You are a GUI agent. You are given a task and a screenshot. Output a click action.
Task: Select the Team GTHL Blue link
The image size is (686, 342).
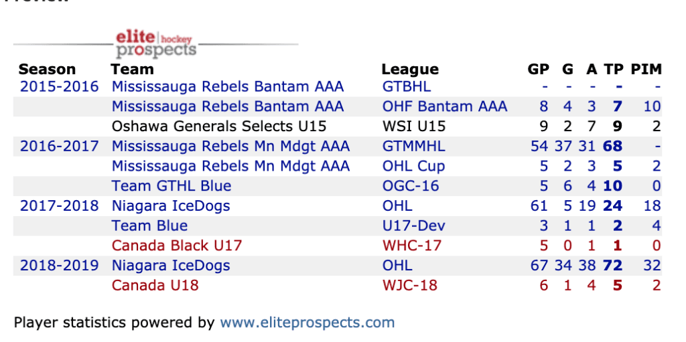pos(171,186)
